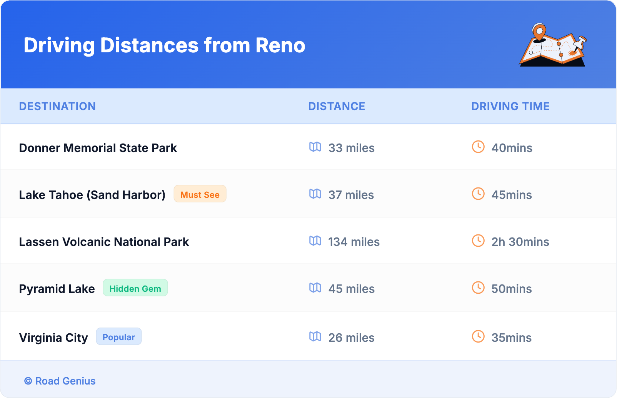
Task: Click the map illustration in the header
Action: click(553, 45)
